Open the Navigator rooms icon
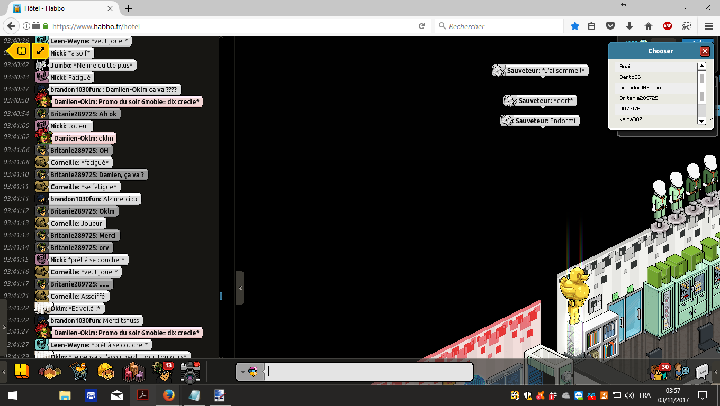This screenshot has height=406, width=720. (x=50, y=372)
